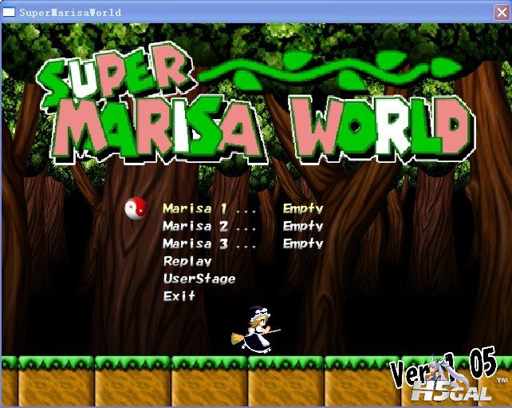Image resolution: width=512 pixels, height=408 pixels.
Task: Open the Replay menu option
Action: [x=187, y=261]
